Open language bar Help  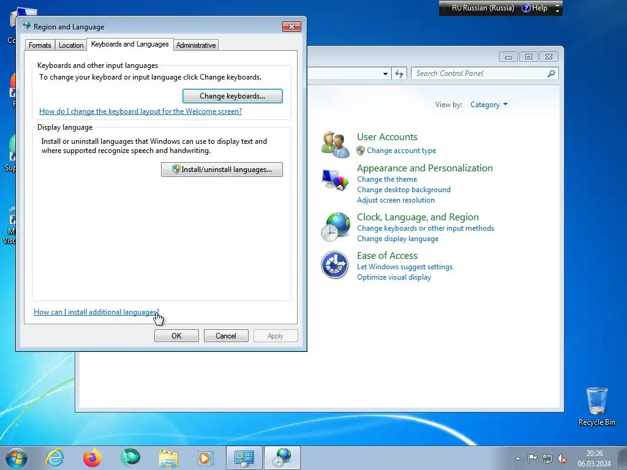[535, 8]
